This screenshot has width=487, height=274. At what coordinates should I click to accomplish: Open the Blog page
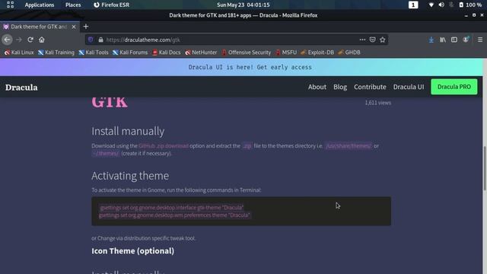(340, 87)
